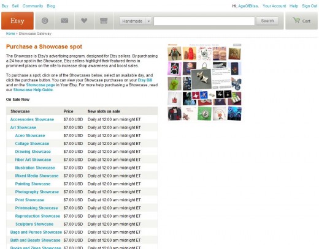The height and width of the screenshot is (249, 319).
Task: Select the Drawing Showcase link
Action: (x=33, y=152)
